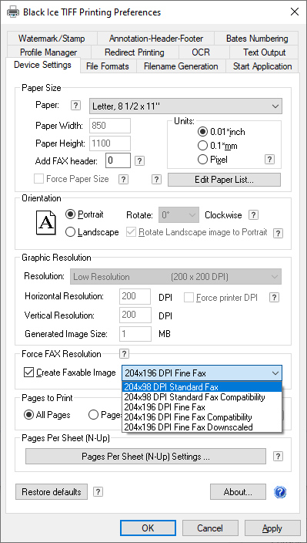This screenshot has height=543, width=307.
Task: Toggle Force printer DPI checkbox
Action: coord(189,298)
